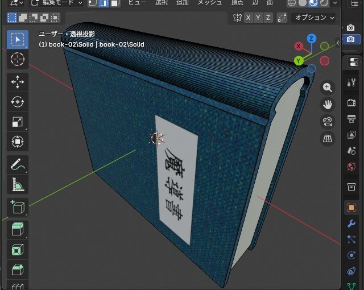The width and height of the screenshot is (364, 290).
Task: Open the editor type dropdown
Action: (x=16, y=3)
